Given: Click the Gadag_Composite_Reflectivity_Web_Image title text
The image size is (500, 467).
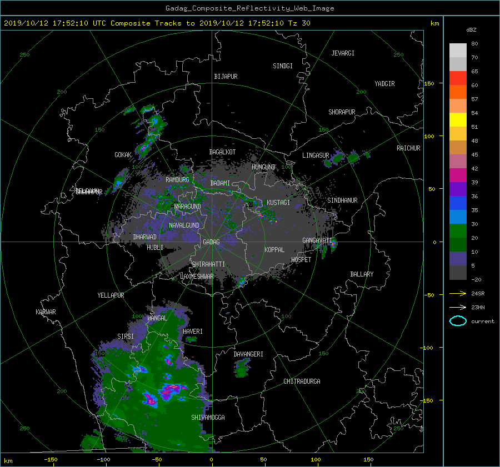Looking at the screenshot, I should pyautogui.click(x=249, y=8).
